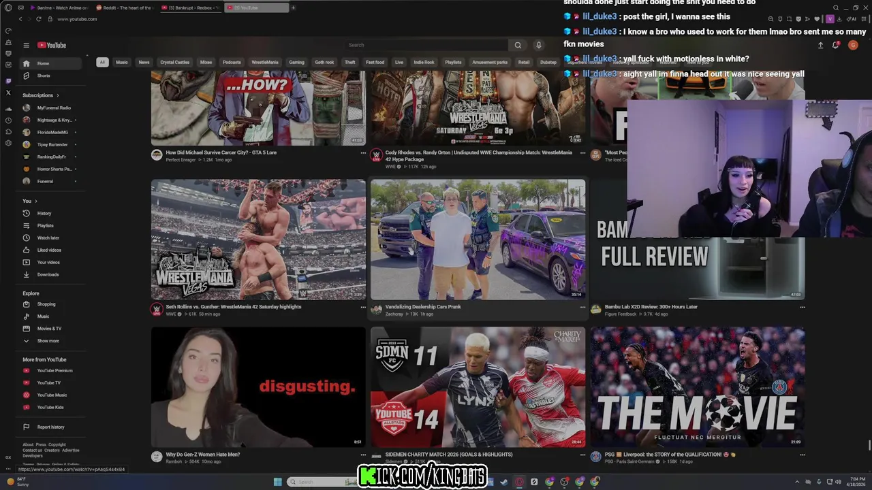Switch to the 9anime browser tab

coord(58,7)
